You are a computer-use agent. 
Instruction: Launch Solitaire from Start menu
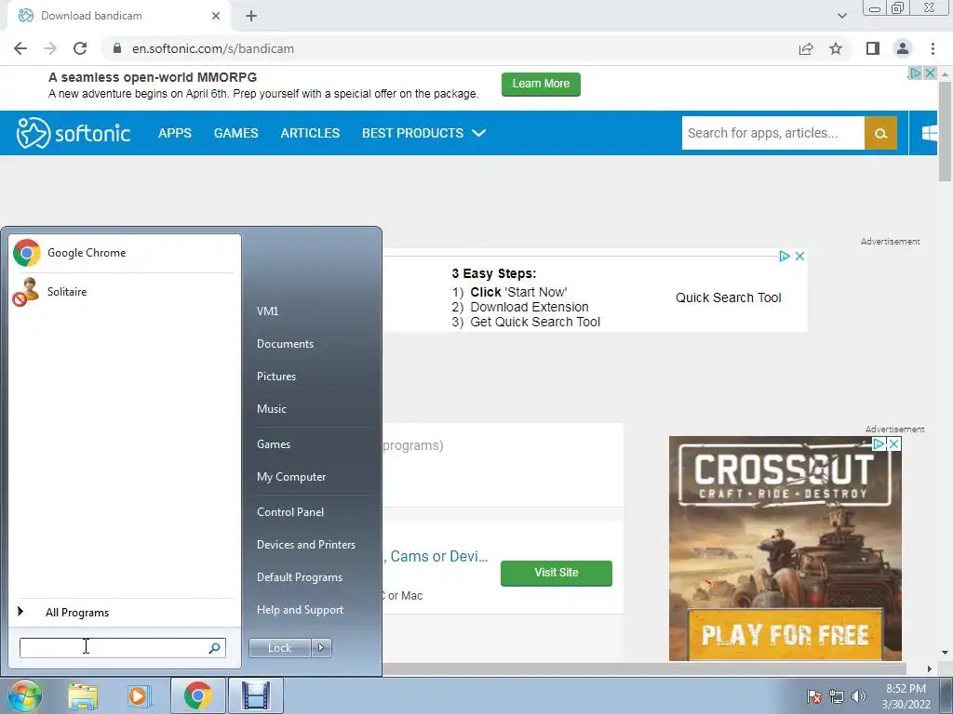(124, 291)
